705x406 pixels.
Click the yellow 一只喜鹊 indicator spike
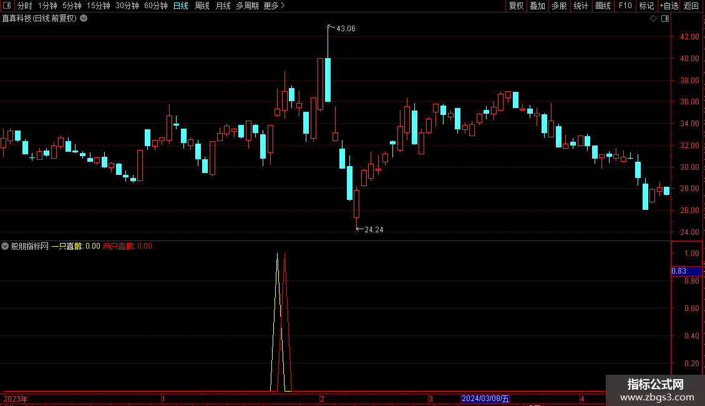[x=277, y=322]
